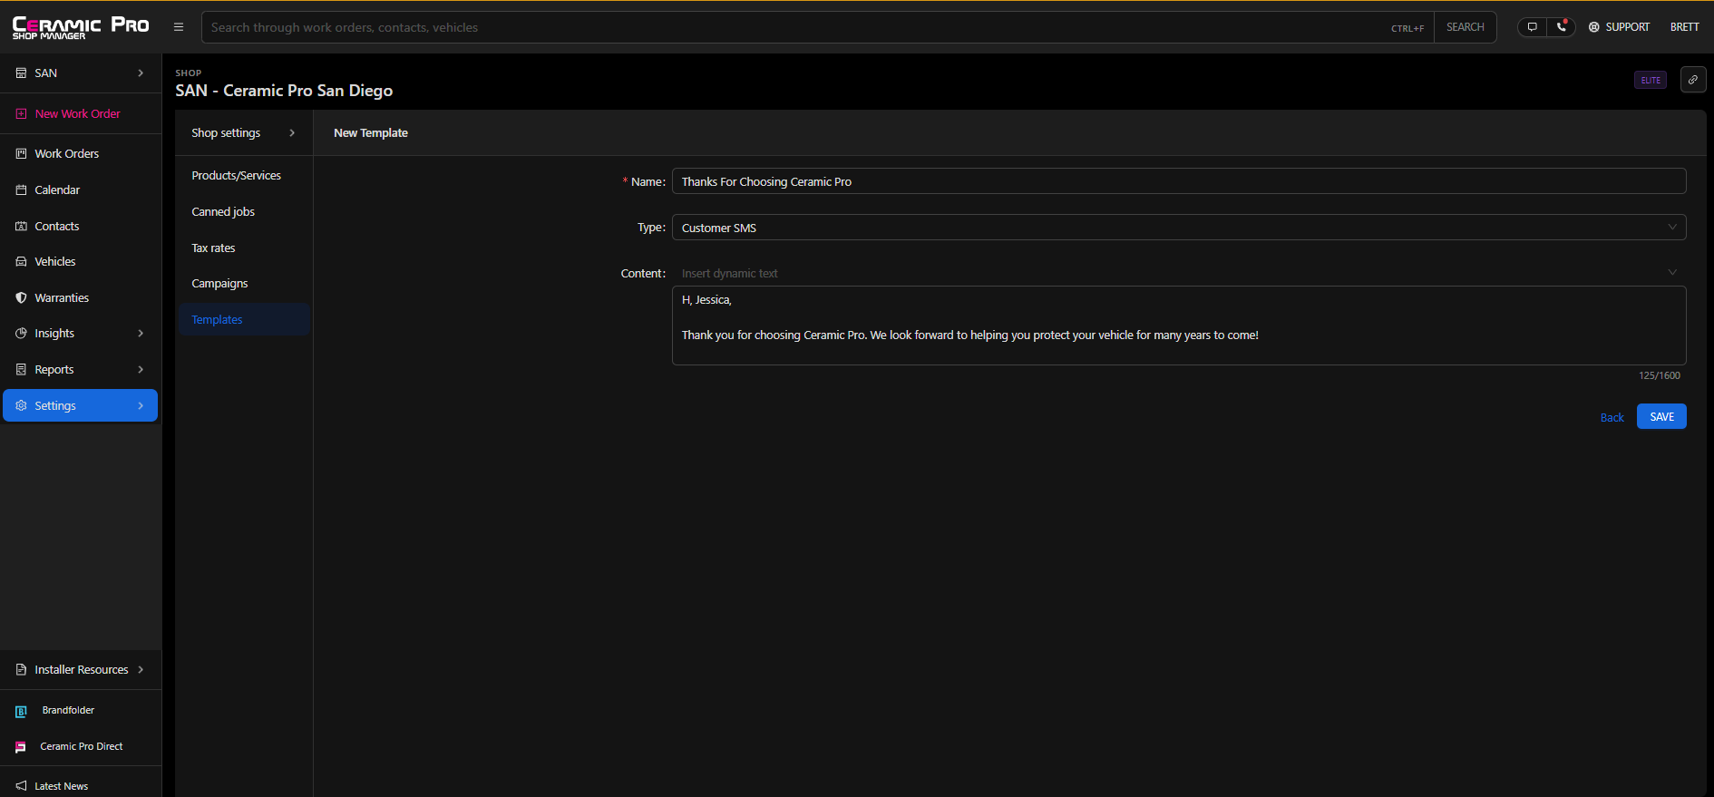This screenshot has height=797, width=1714.
Task: Click the Installer Resources file icon
Action: tap(21, 670)
